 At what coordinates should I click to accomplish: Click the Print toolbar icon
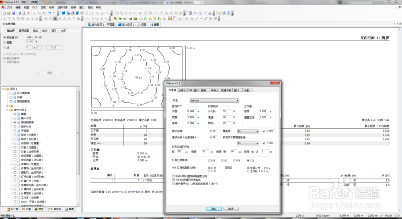pos(19,13)
